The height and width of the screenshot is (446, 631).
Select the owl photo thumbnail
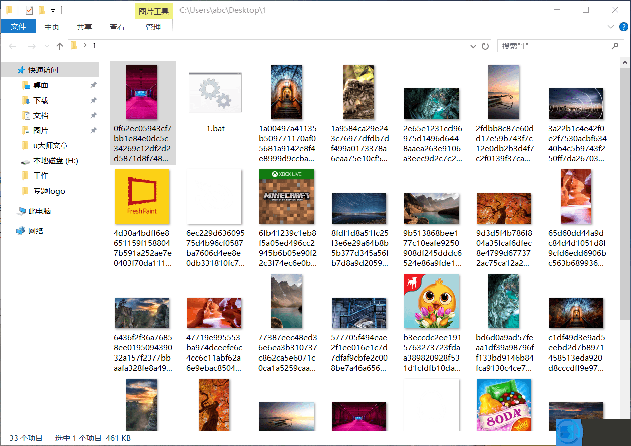(x=359, y=92)
